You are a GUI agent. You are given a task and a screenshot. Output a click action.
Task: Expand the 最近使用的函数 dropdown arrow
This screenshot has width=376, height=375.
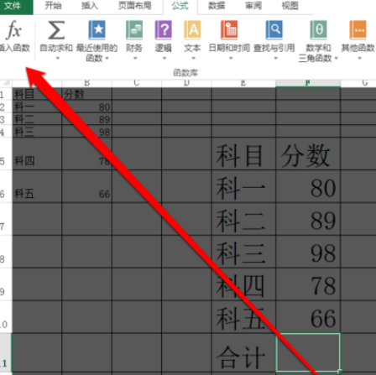[x=107, y=58]
